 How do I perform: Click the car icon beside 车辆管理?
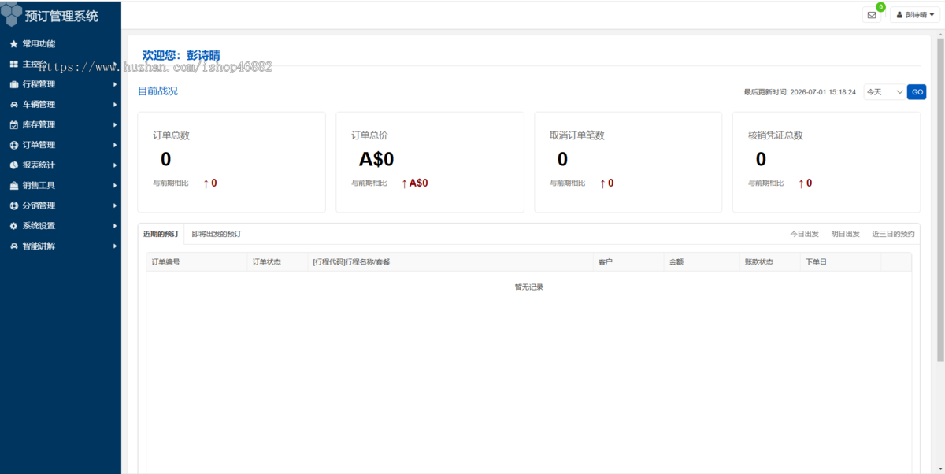point(13,105)
